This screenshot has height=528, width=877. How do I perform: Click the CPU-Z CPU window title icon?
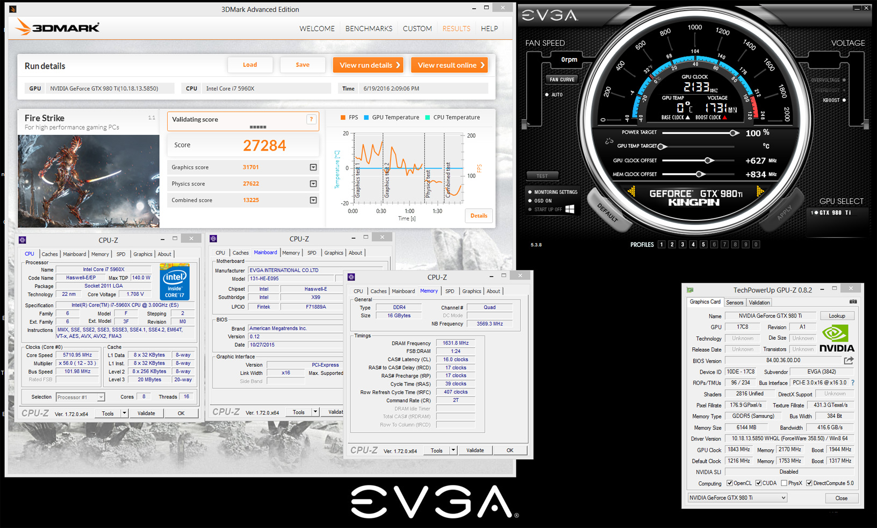coord(23,240)
